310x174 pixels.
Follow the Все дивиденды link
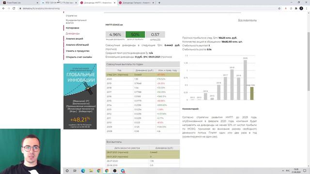pyautogui.click(x=248, y=20)
